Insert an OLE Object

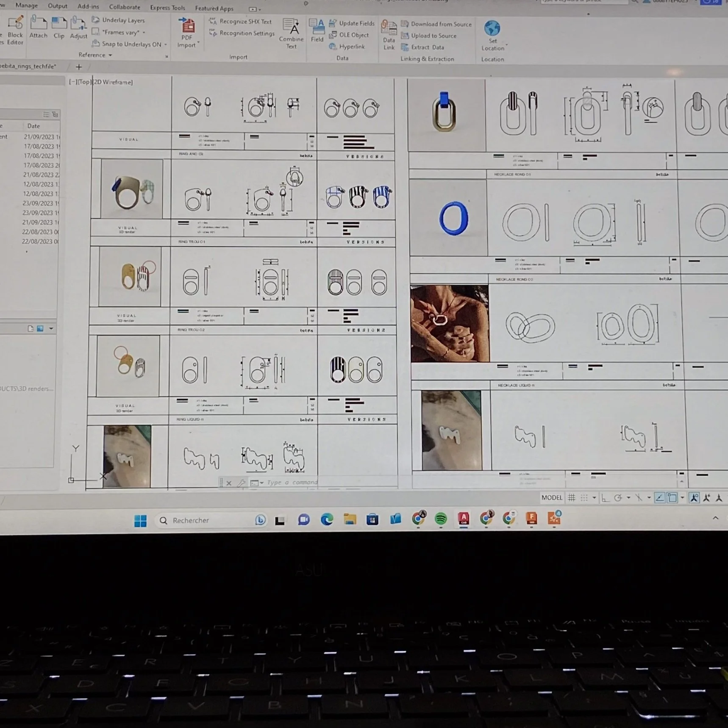click(349, 35)
